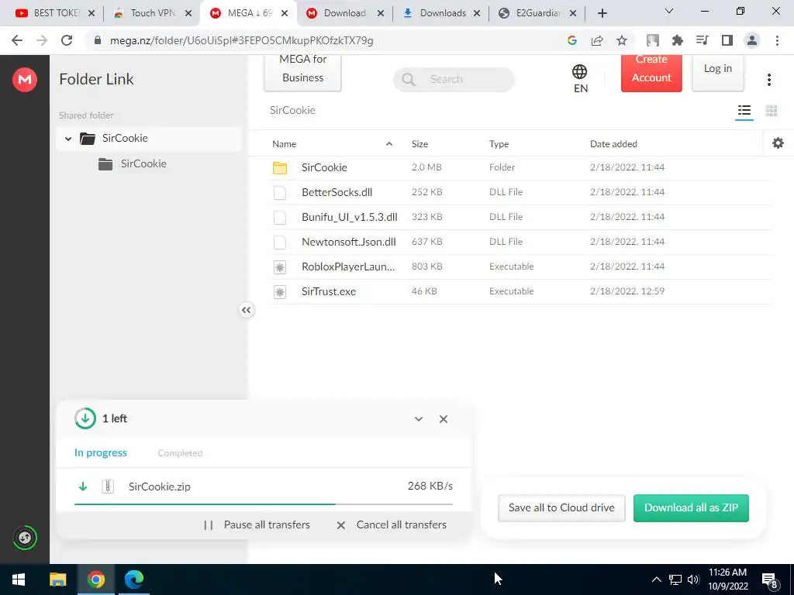
Task: Open Microsoft Edge from taskbar
Action: [x=133, y=580]
